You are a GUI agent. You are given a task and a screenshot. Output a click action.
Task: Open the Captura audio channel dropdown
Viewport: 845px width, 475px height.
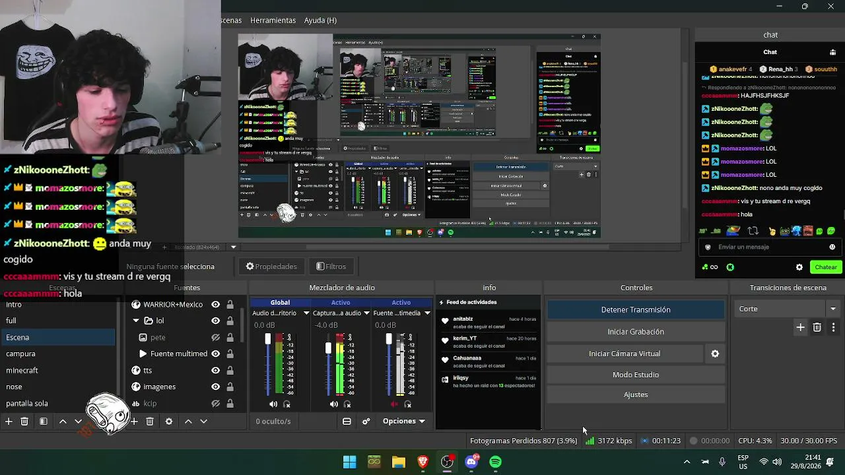coord(366,313)
